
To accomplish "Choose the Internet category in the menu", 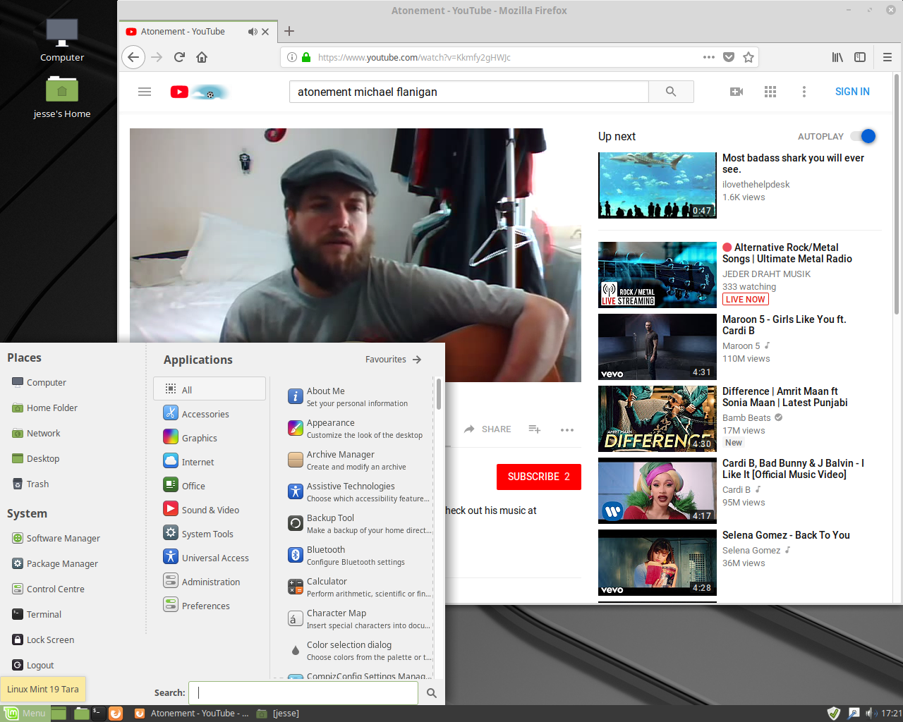I will pos(210,461).
